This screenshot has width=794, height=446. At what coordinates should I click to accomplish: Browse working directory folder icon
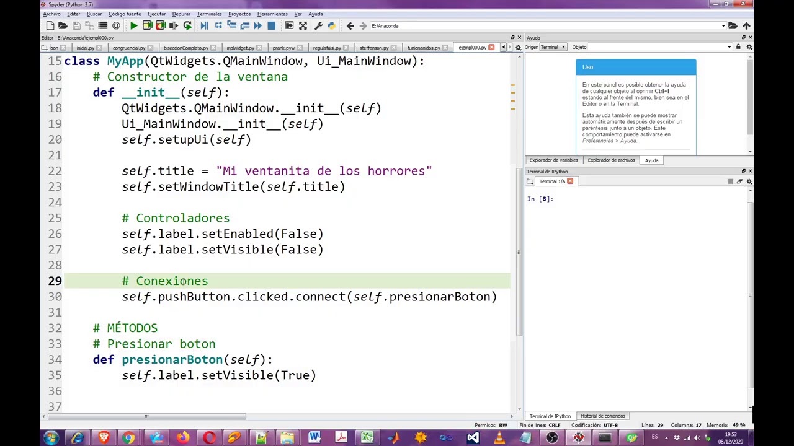click(733, 25)
